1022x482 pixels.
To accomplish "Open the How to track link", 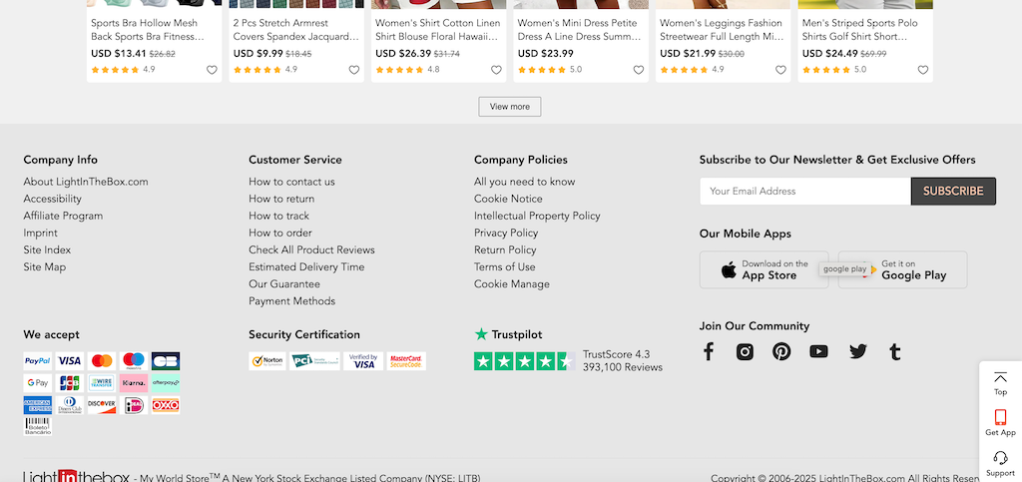I will click(279, 216).
